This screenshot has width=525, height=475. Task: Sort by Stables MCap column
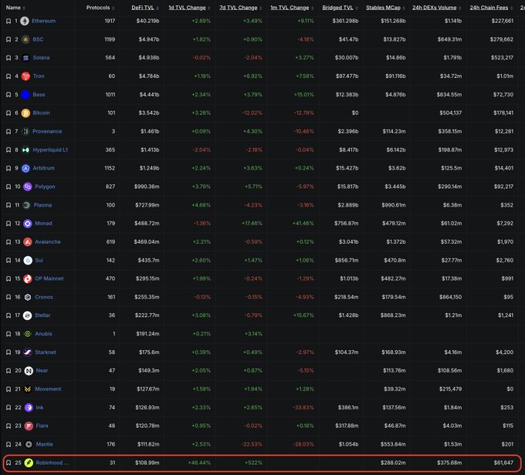(x=385, y=8)
